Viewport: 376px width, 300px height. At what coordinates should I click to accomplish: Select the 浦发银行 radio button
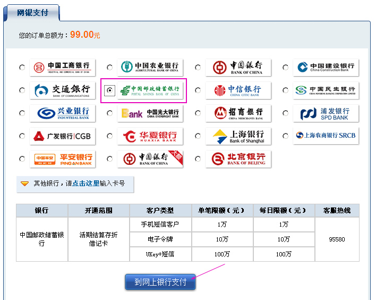285,113
